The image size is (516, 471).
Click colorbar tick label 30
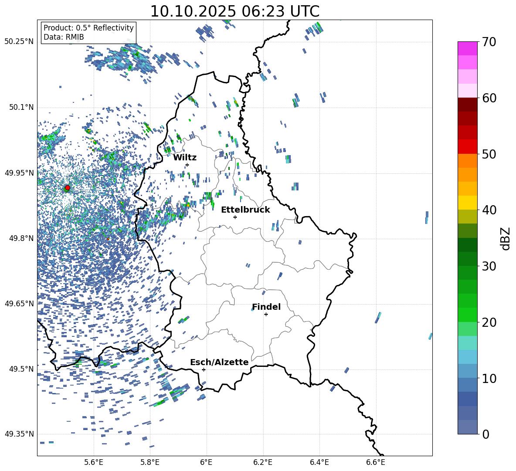(x=489, y=266)
